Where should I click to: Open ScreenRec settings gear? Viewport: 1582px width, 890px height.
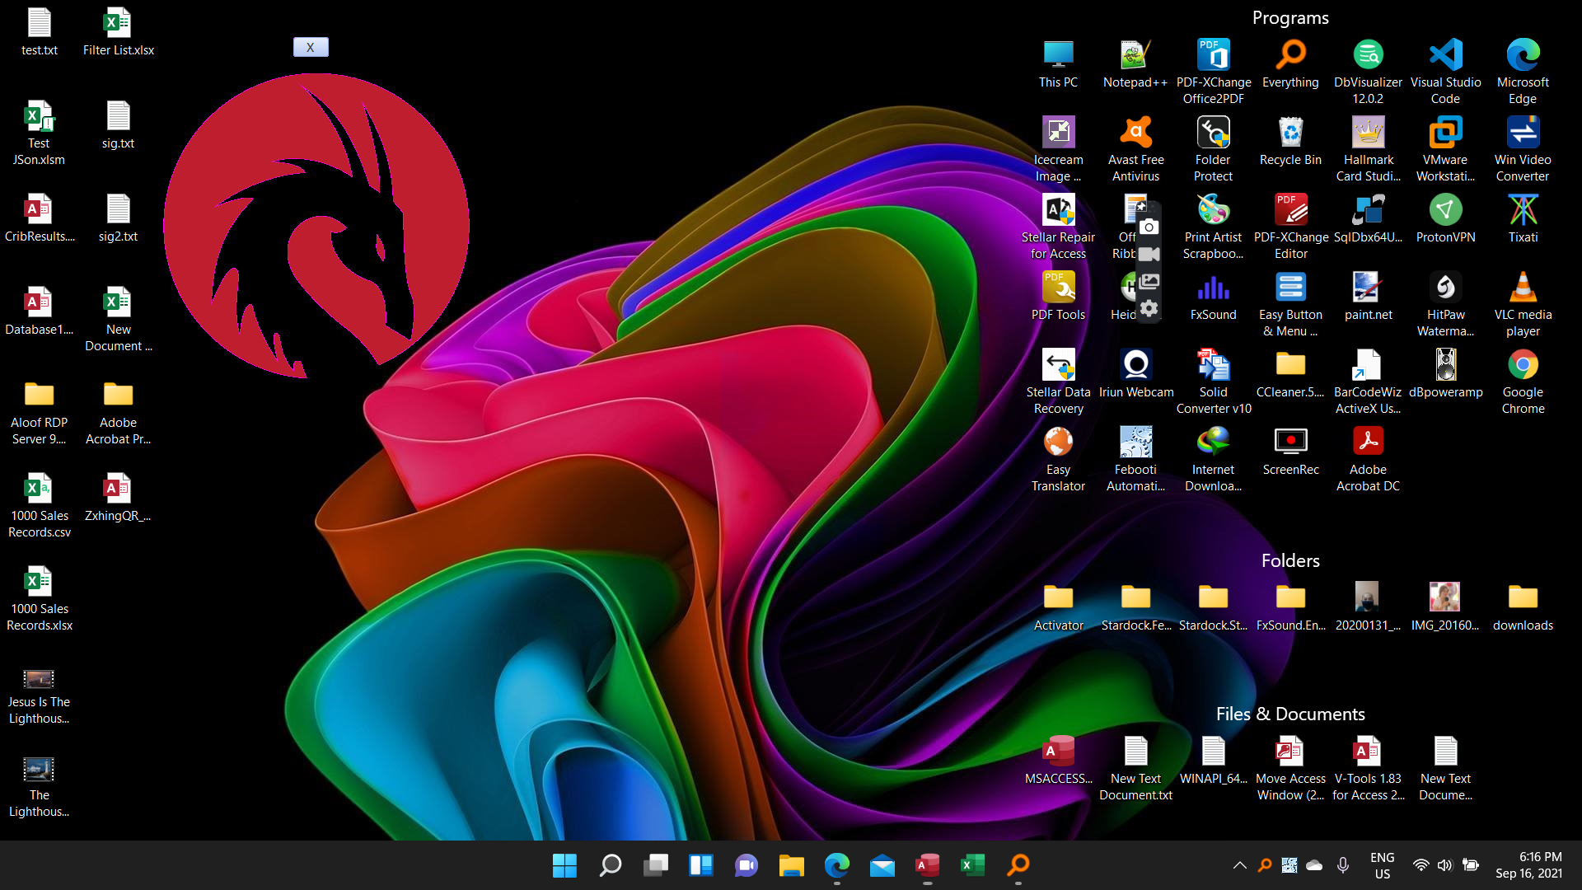[1149, 309]
